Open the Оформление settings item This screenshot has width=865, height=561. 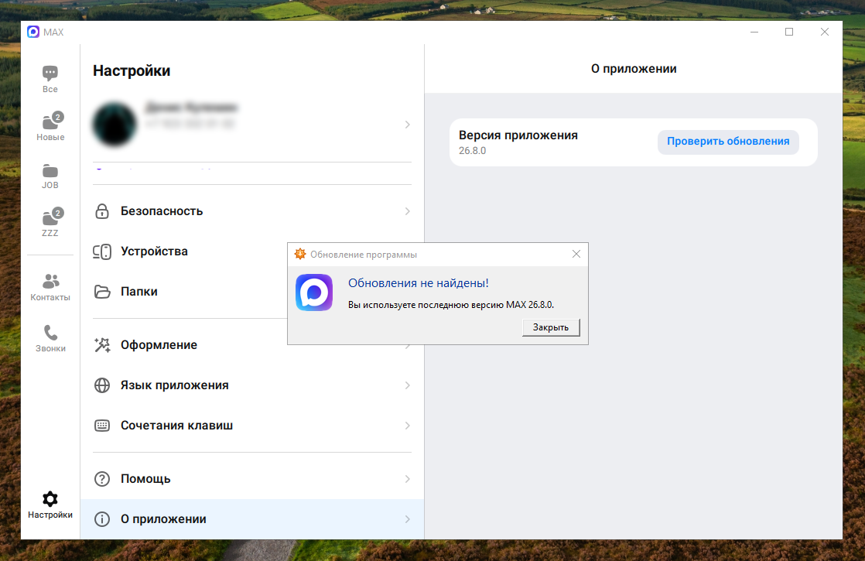point(159,345)
